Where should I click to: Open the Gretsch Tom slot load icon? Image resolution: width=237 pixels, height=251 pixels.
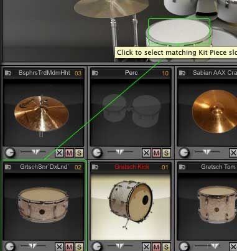(x=182, y=167)
